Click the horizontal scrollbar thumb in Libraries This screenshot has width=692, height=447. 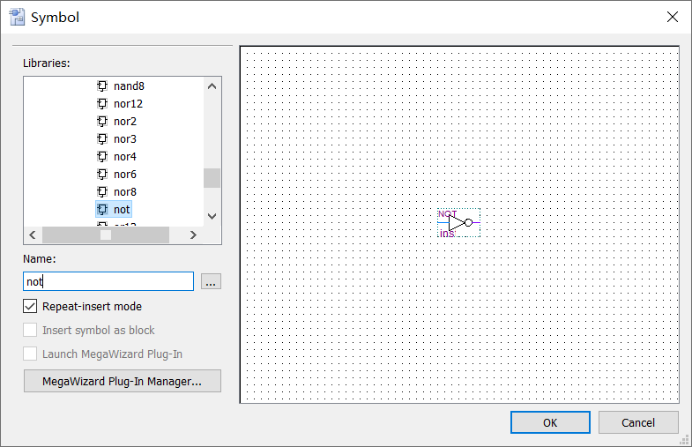[x=106, y=235]
